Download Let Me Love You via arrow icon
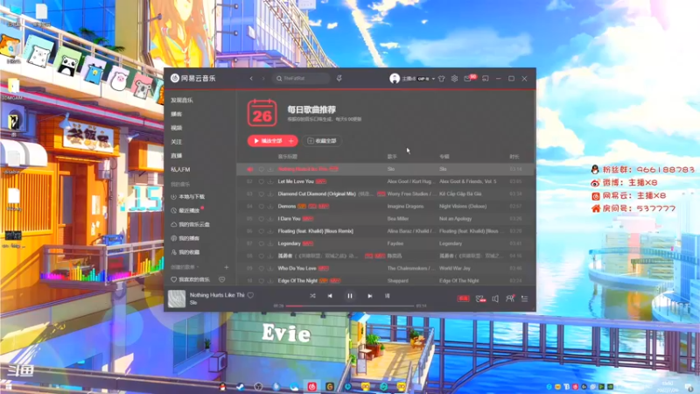Image resolution: width=700 pixels, height=394 pixels. point(270,182)
